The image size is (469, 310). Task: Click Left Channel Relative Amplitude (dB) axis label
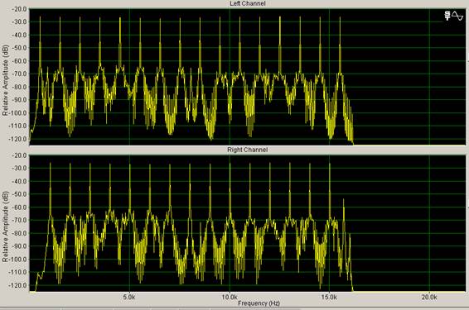pyautogui.click(x=5, y=80)
